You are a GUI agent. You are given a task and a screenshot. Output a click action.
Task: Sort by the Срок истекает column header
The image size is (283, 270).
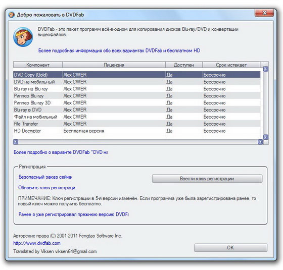coord(231,65)
